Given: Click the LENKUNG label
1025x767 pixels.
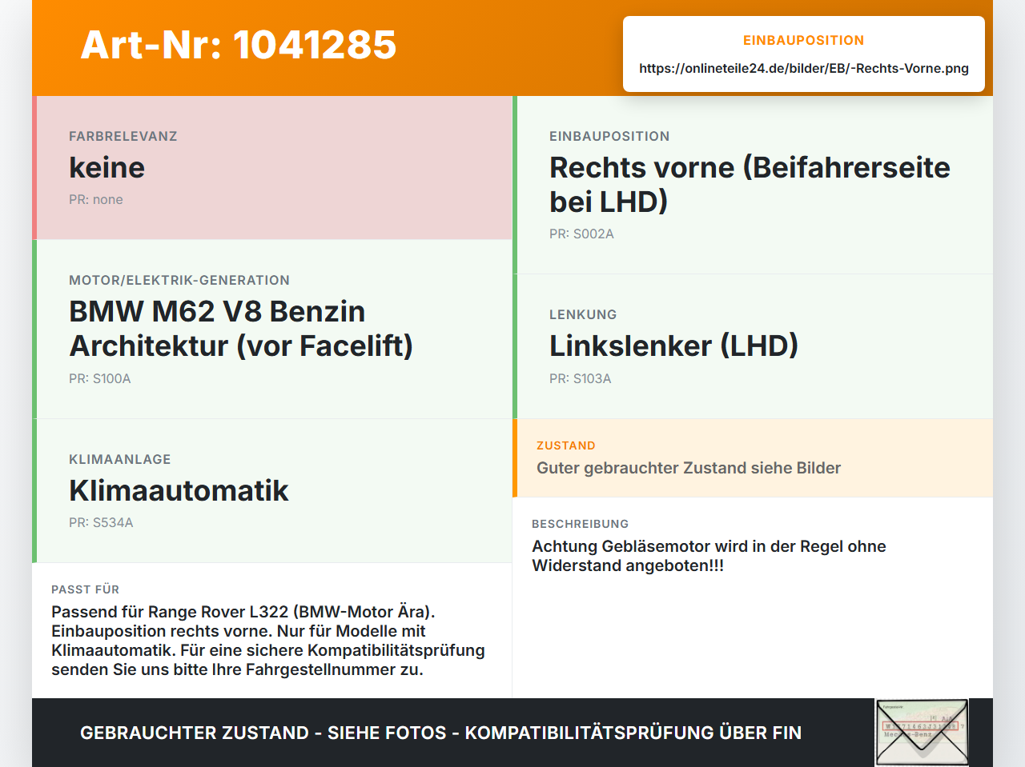Looking at the screenshot, I should coord(583,314).
